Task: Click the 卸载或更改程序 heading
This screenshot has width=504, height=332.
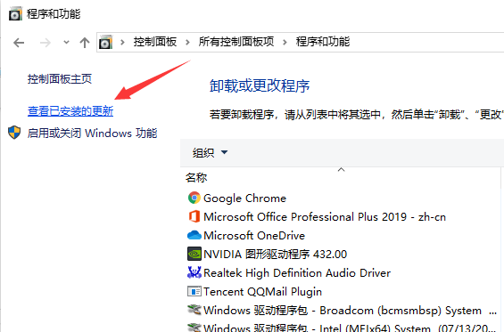Action: coord(260,86)
